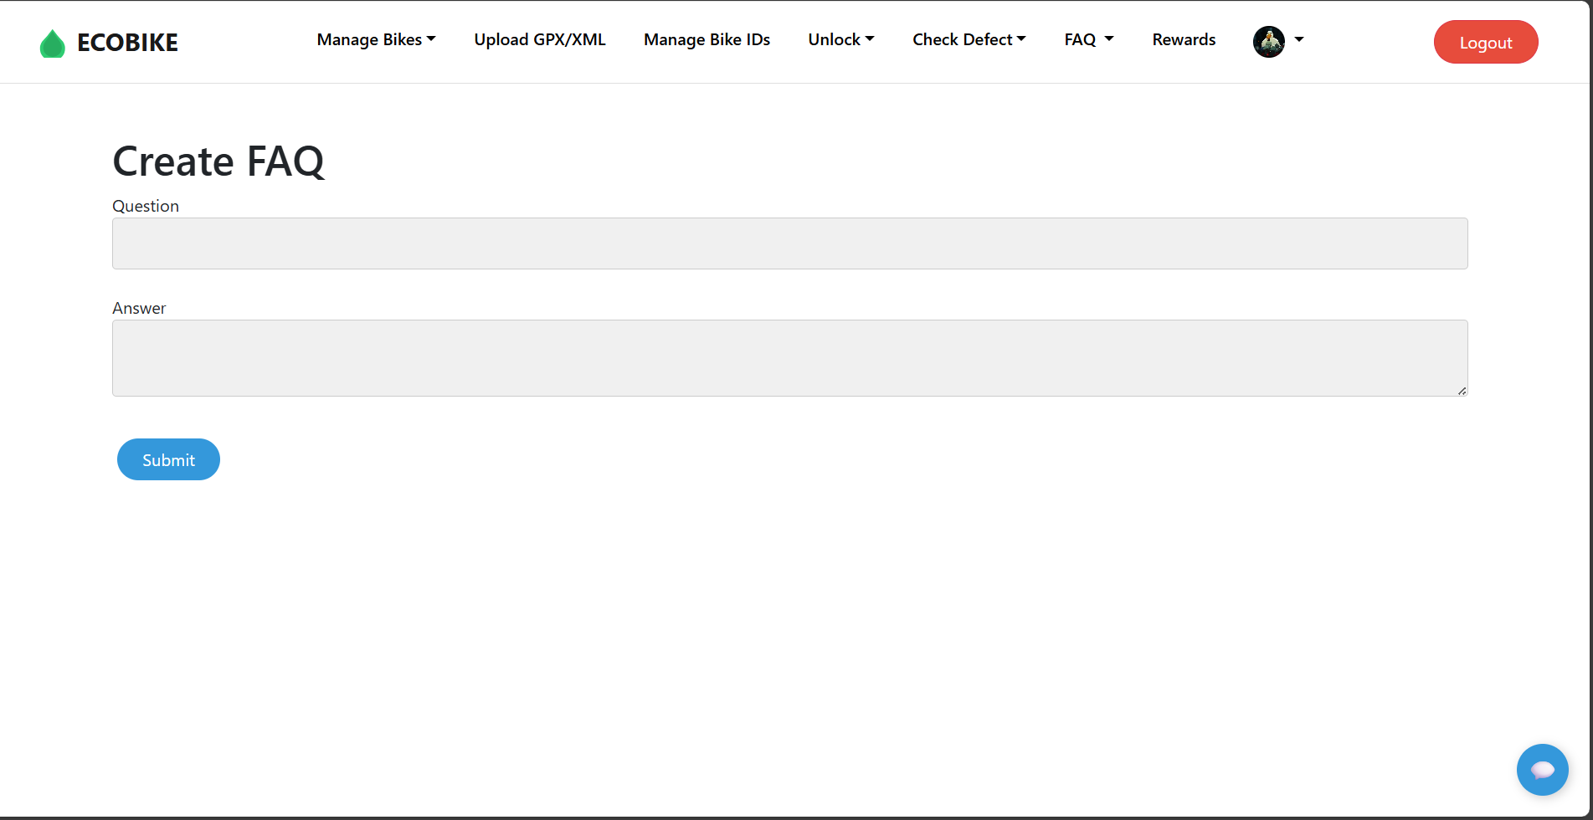Image resolution: width=1593 pixels, height=820 pixels.
Task: Click the Create FAQ page heading
Action: click(218, 161)
